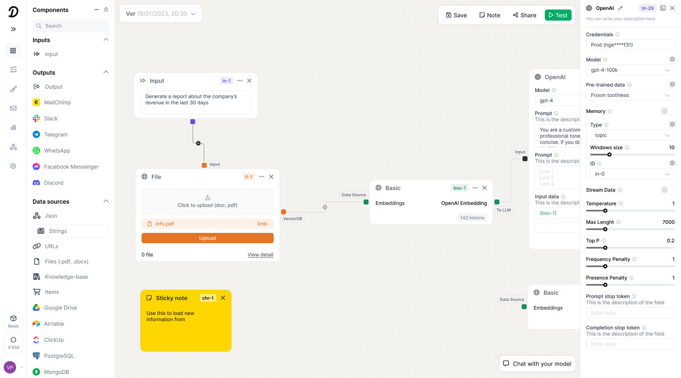Select Strings under Data sources
The image size is (681, 378).
pos(57,231)
